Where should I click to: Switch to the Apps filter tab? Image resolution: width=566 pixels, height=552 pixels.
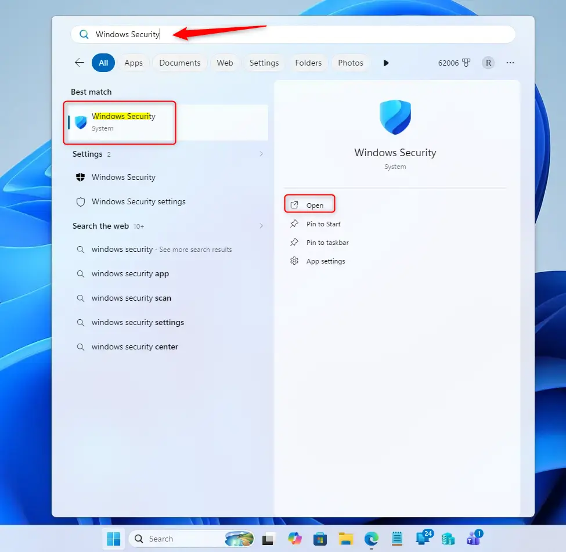pyautogui.click(x=134, y=63)
